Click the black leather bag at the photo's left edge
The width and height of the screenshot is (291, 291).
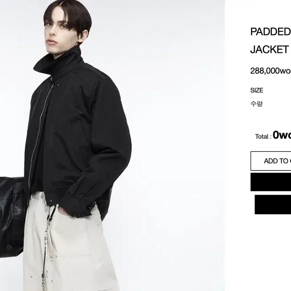point(12,217)
